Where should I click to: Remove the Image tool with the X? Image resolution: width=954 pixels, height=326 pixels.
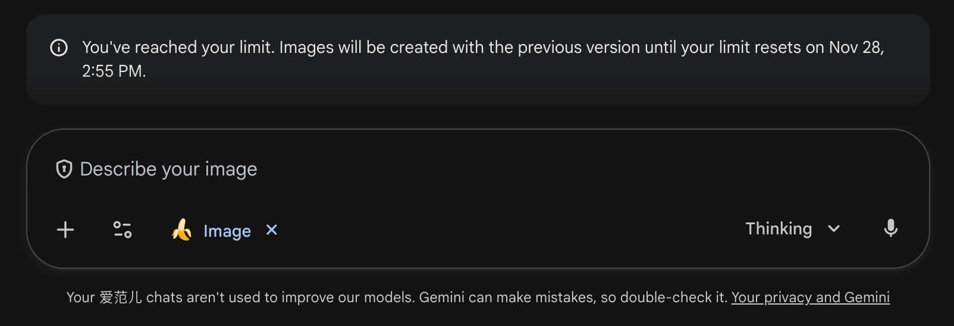(x=272, y=230)
